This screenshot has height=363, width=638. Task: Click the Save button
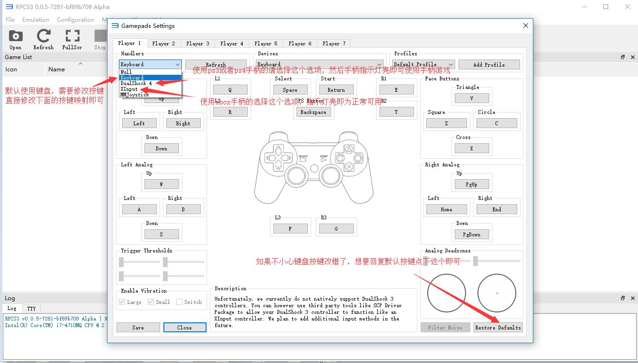[138, 328]
